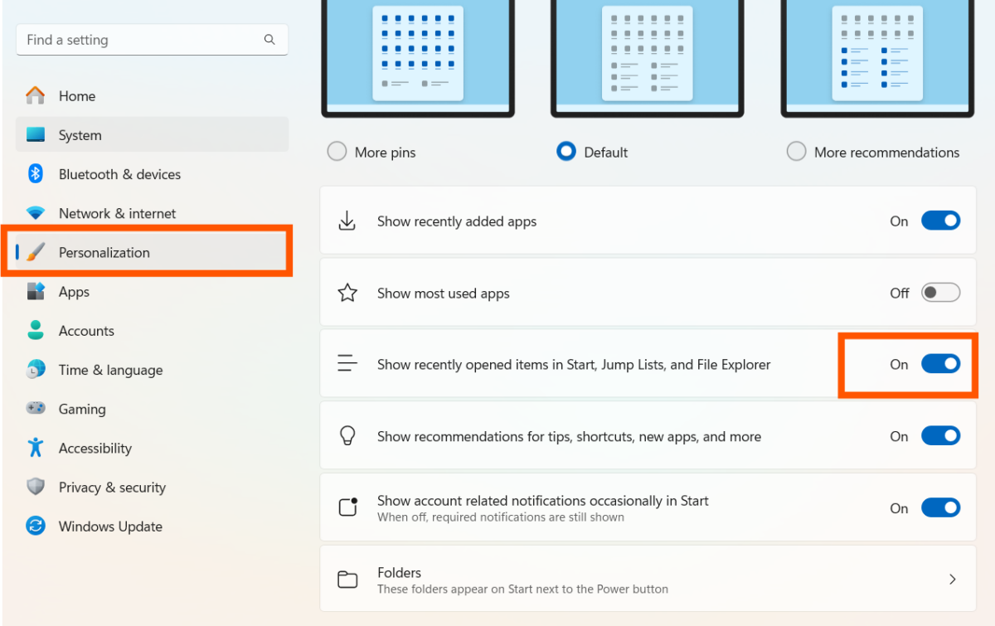
Task: Turn off account related notifications in Start
Action: tap(940, 507)
